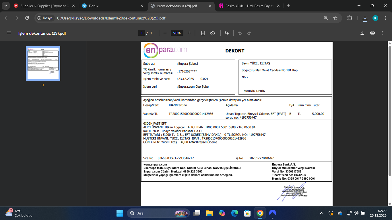Open the OneDrive tray icon
Image resolution: width=392 pixels, height=220 pixels.
340,213
